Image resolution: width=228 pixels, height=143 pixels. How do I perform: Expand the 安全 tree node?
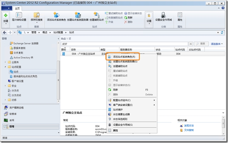pyautogui.click(x=5, y=86)
